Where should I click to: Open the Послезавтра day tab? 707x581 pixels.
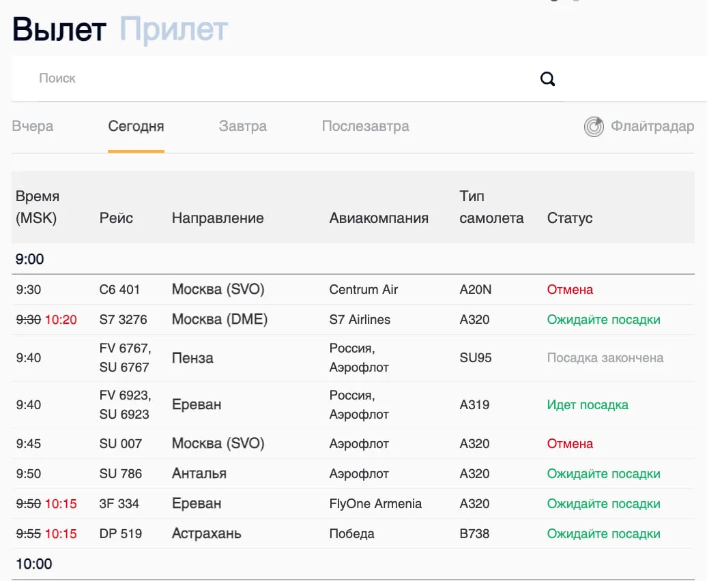click(365, 126)
